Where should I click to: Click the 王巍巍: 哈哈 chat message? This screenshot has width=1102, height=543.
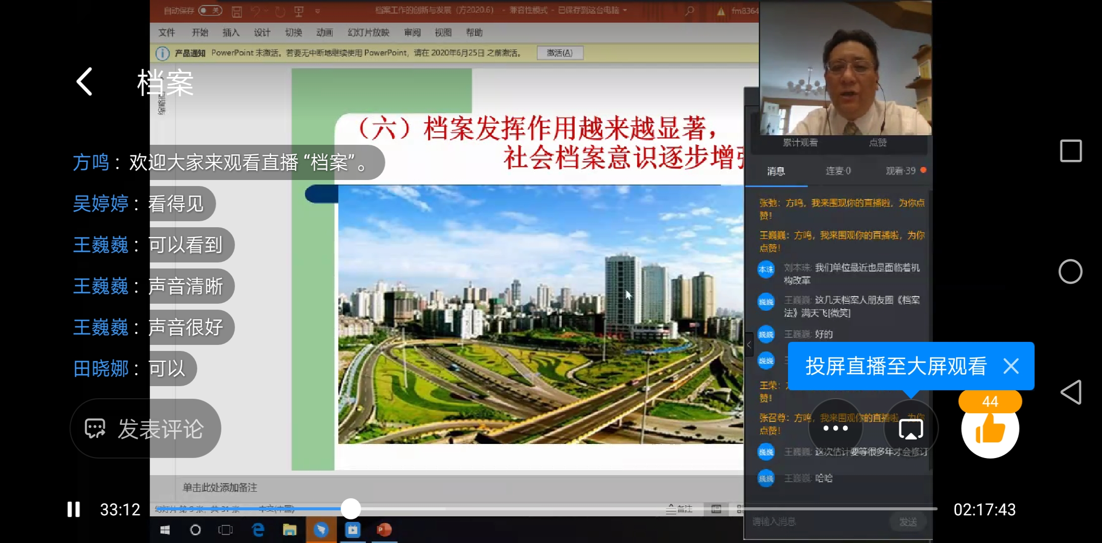(808, 478)
